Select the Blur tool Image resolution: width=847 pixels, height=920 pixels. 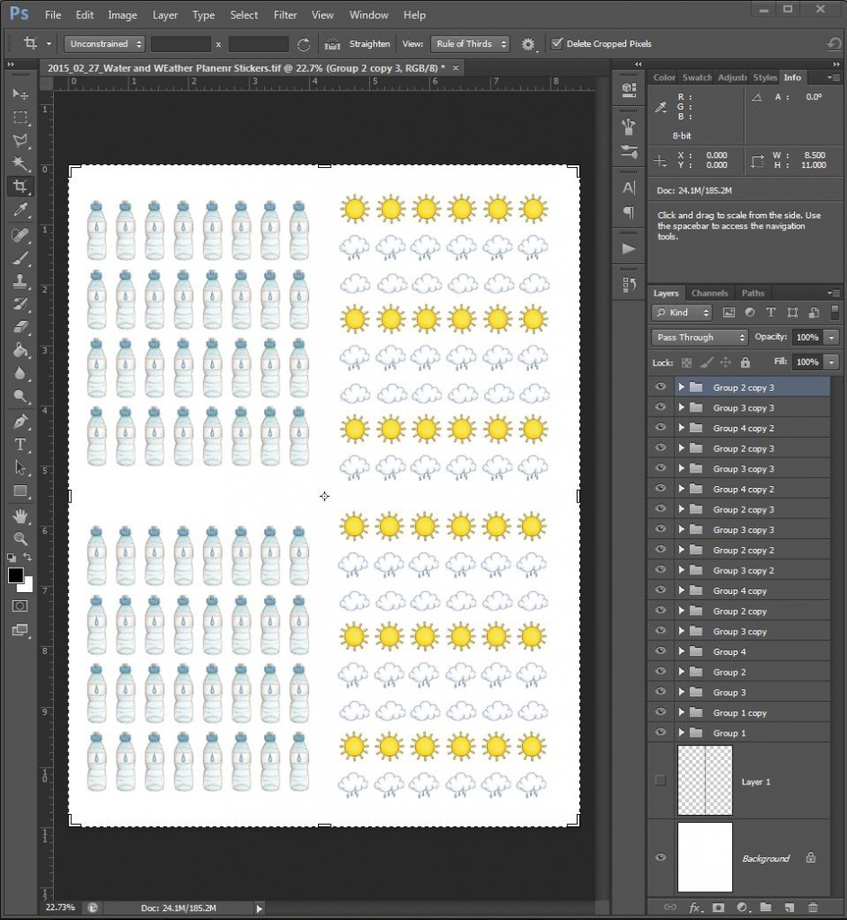pyautogui.click(x=21, y=373)
